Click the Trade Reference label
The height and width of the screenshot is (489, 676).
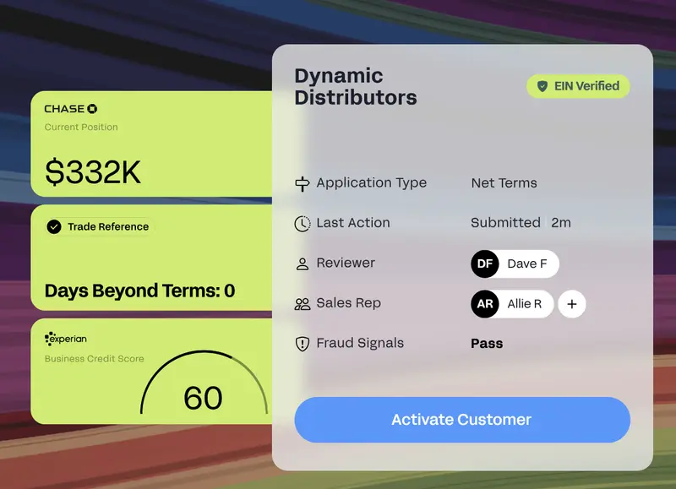coord(108,226)
